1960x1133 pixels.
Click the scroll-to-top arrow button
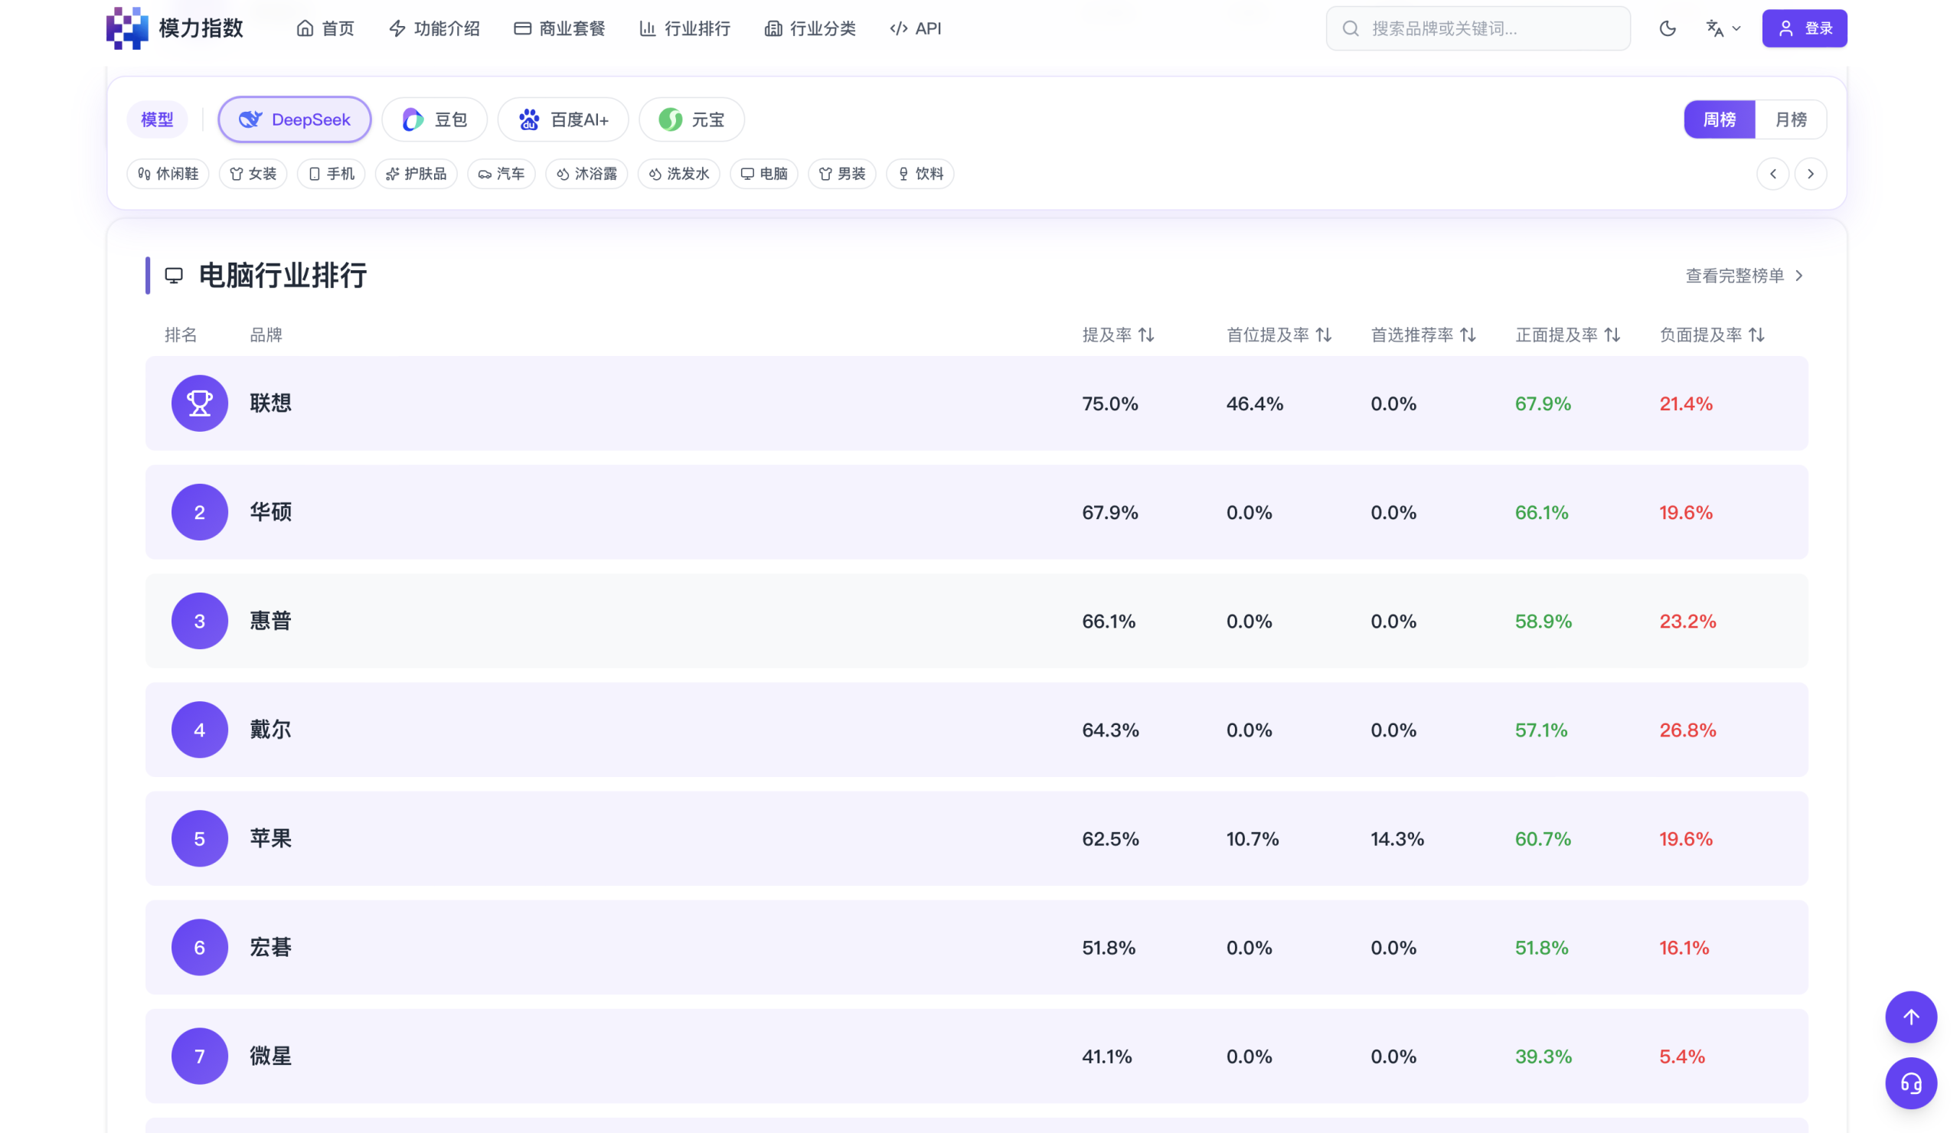point(1911,1017)
